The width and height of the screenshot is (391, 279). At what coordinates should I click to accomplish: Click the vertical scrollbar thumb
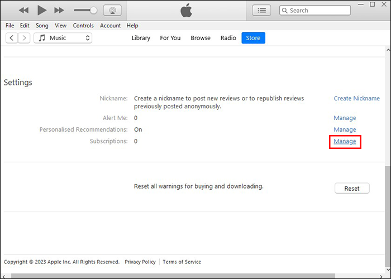point(388,215)
